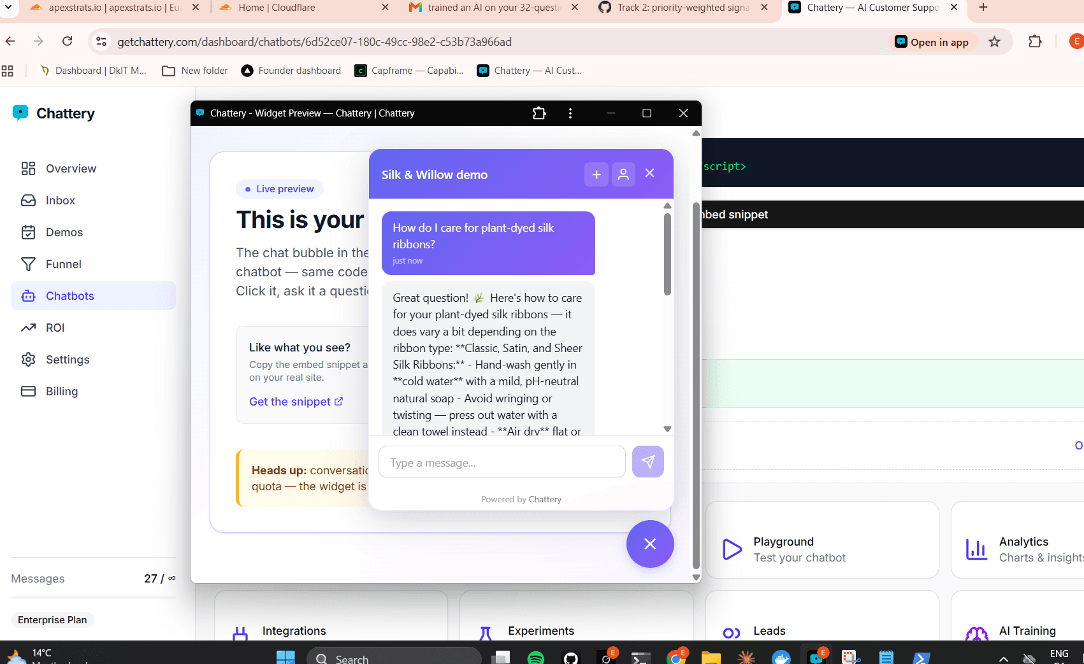Click extensions puzzle icon in Widget Preview title bar
The image size is (1084, 664).
click(x=539, y=113)
